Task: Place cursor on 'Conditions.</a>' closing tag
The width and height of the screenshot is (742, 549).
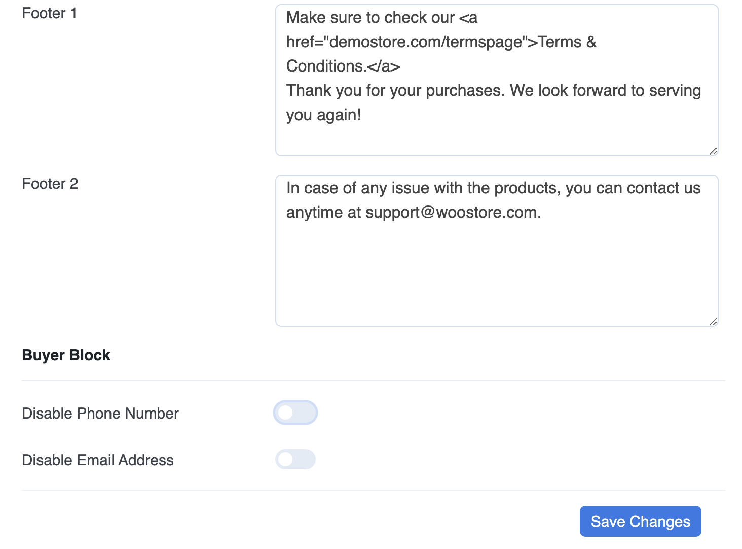Action: coord(343,66)
